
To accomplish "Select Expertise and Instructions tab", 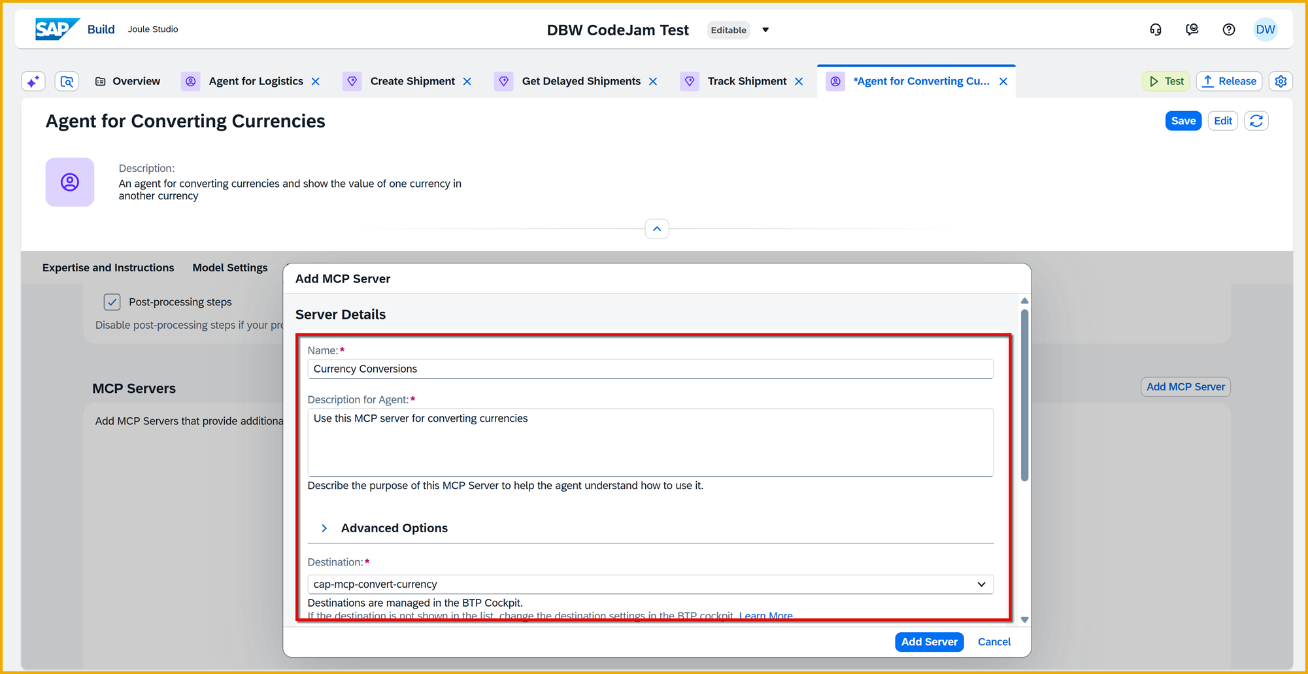I will tap(108, 267).
